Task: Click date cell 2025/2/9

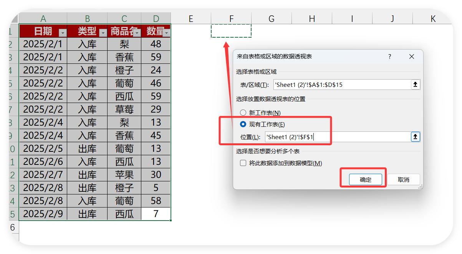Action: 43,214
